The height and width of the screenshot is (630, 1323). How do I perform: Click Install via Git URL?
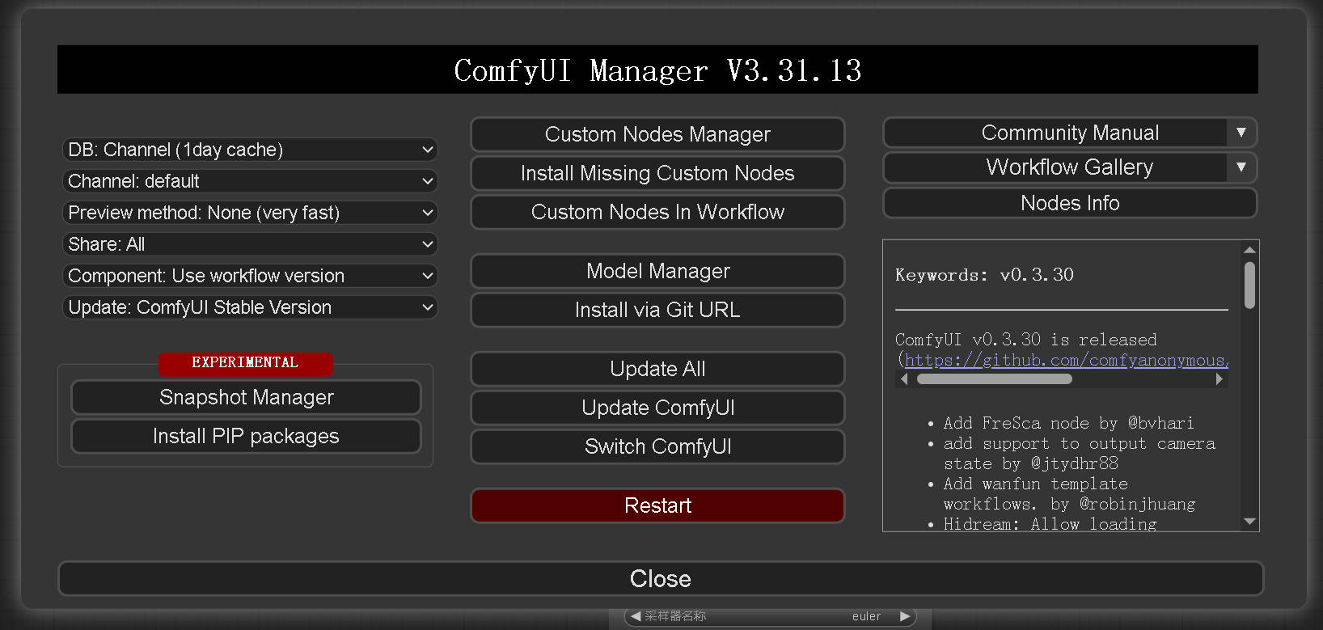click(657, 310)
